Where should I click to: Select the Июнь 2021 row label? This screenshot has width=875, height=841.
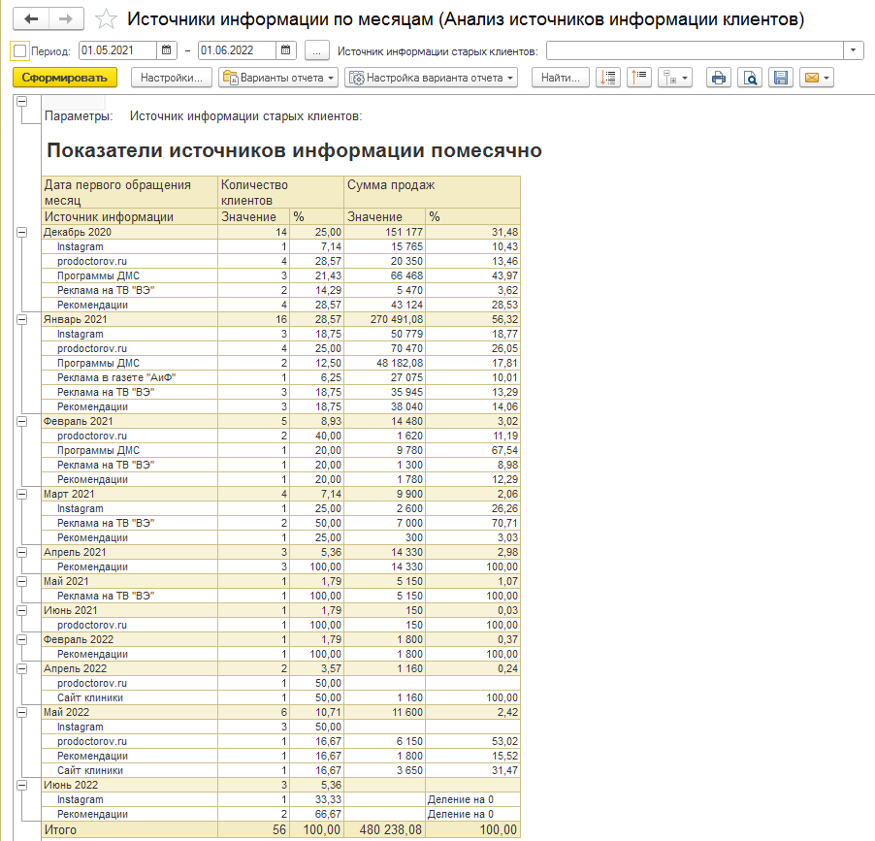[x=70, y=610]
